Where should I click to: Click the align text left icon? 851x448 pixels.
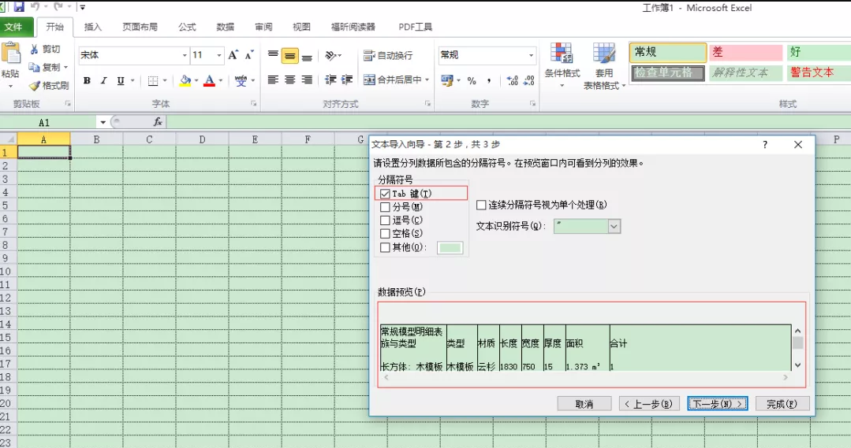coord(273,80)
